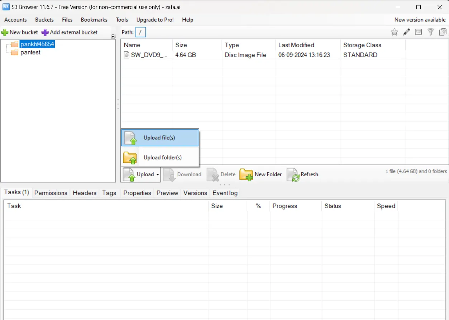The image size is (449, 320).
Task: Click the file count status text
Action: (x=416, y=171)
